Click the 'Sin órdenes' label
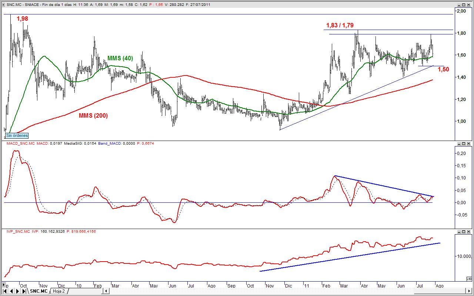The width and height of the screenshot is (474, 296). [17, 136]
